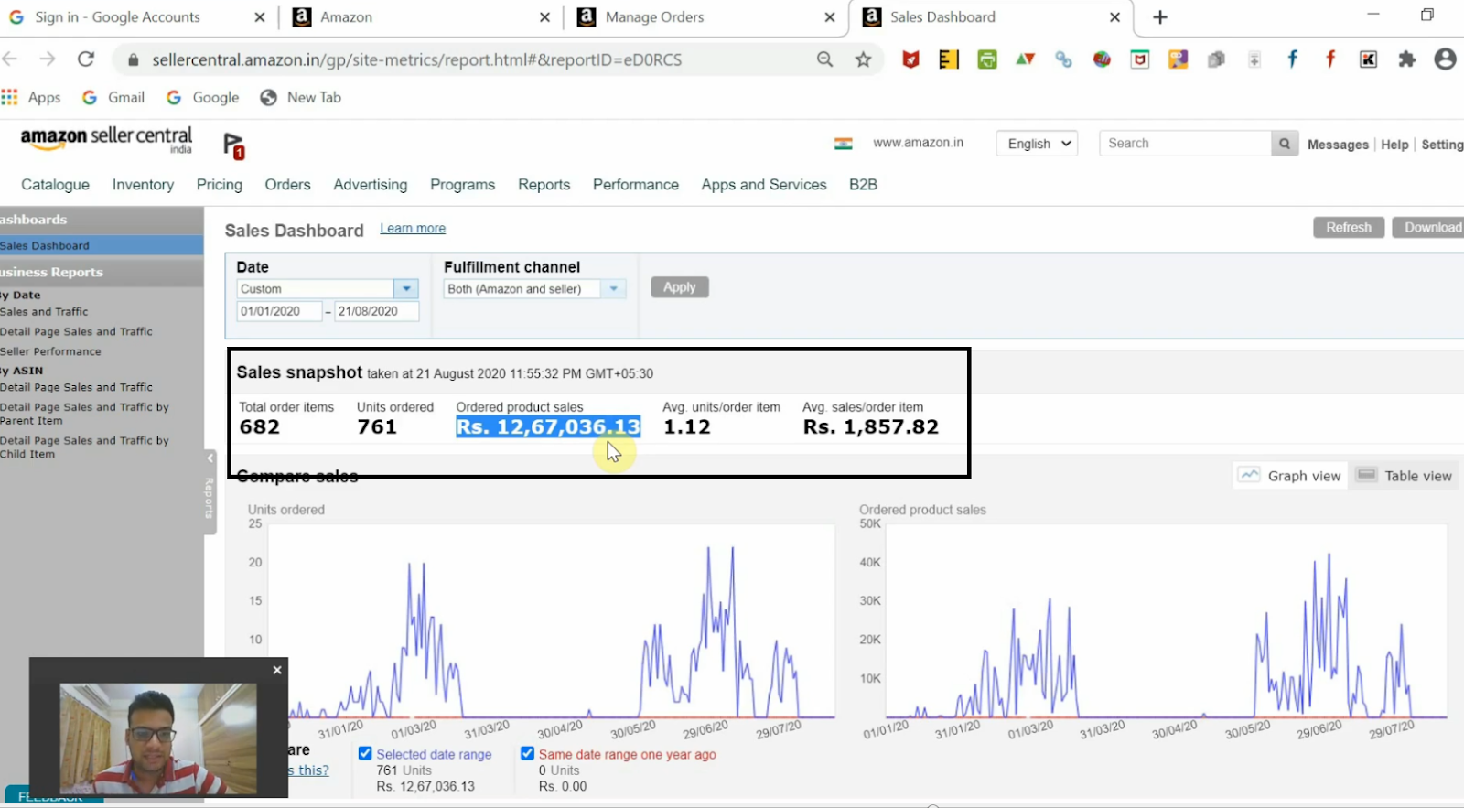Open Sales and Traffic report in sidebar
Screen dimensions: 1464x808
coord(44,312)
